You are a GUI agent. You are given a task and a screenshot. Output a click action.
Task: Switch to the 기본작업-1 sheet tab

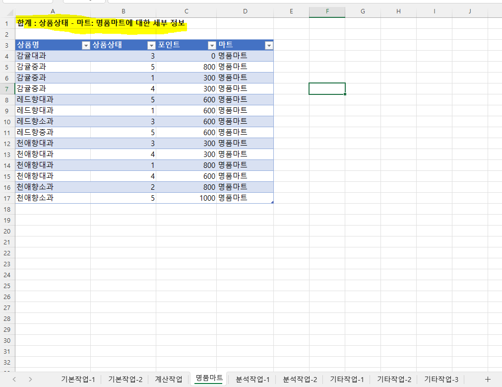tap(78, 379)
